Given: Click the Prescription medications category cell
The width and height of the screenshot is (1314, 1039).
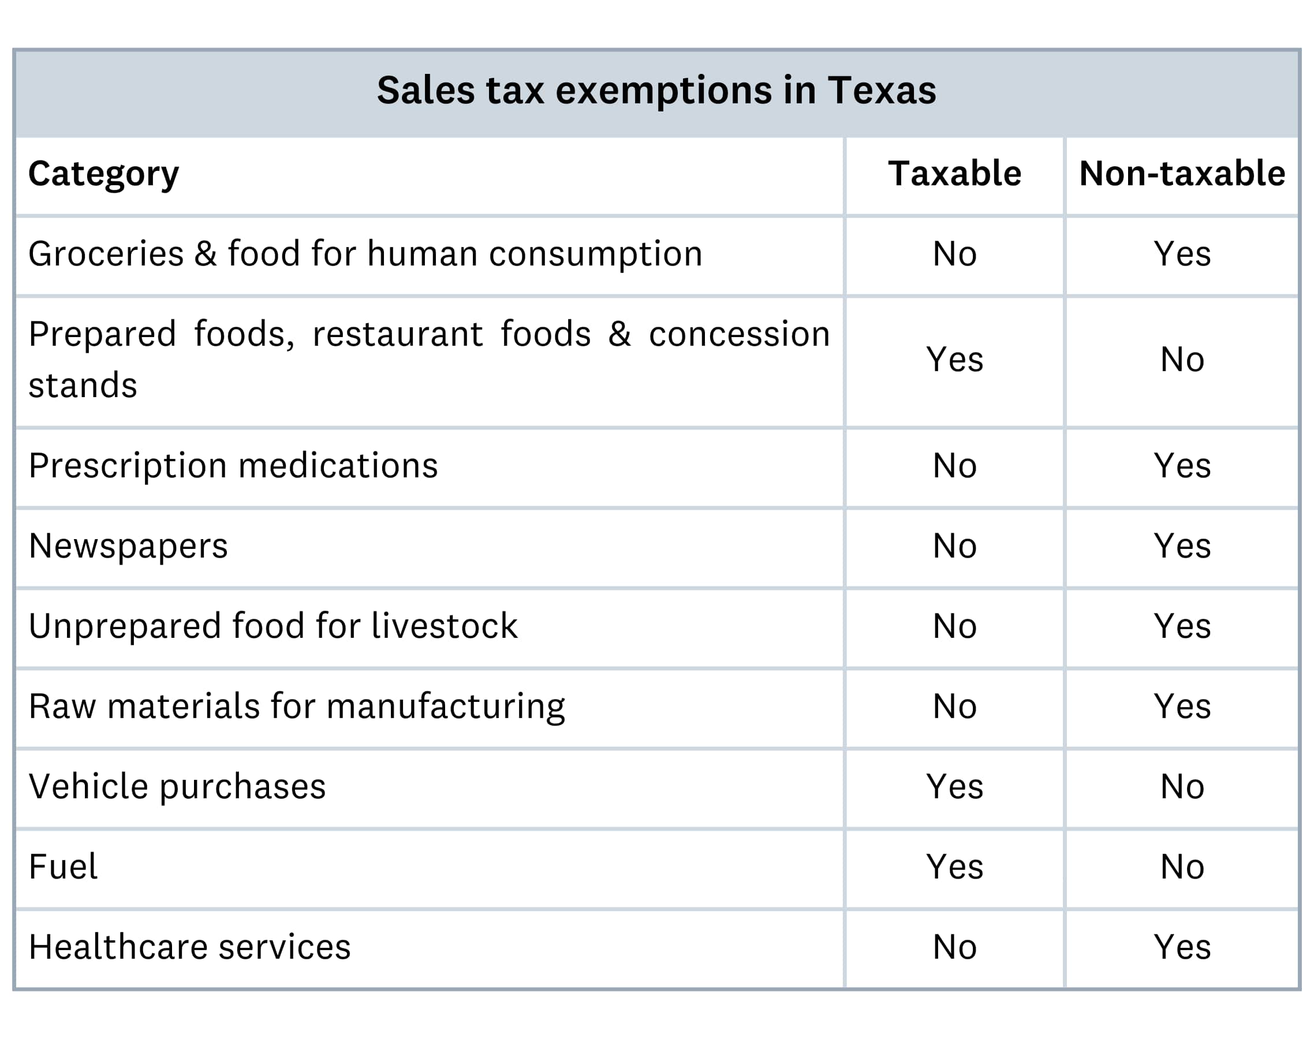Looking at the screenshot, I should (233, 466).
